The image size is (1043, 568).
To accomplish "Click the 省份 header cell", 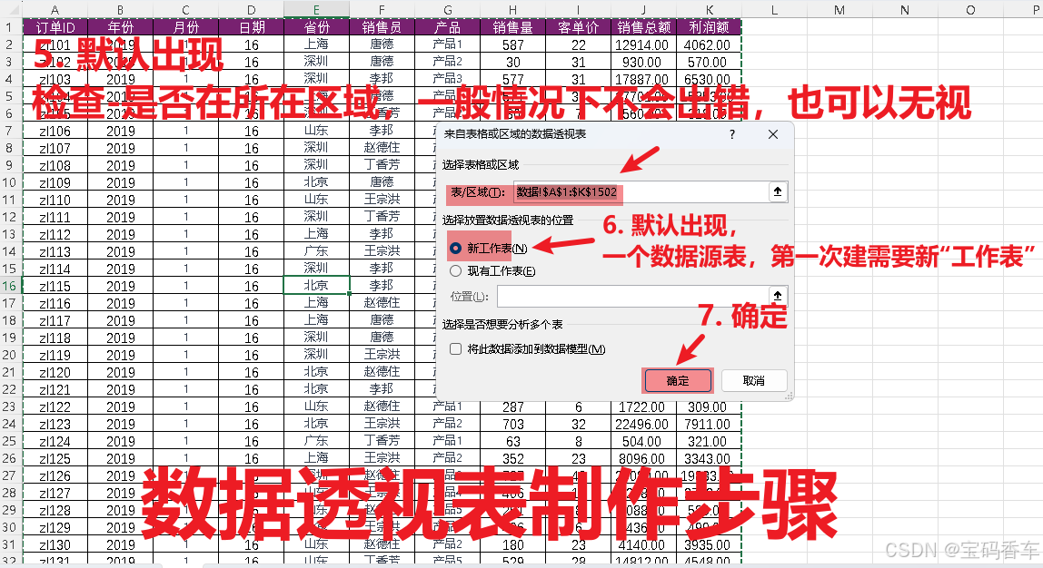I will pos(316,27).
